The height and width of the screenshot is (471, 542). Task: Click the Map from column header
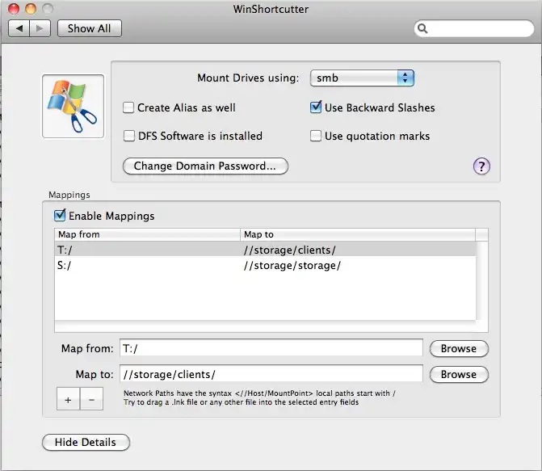[x=147, y=234]
